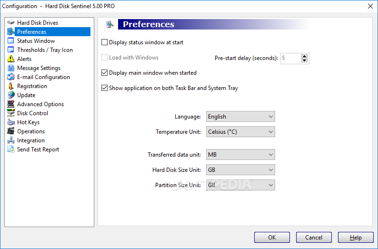378x249 pixels.
Task: Select Update in the sidebar
Action: (x=26, y=95)
